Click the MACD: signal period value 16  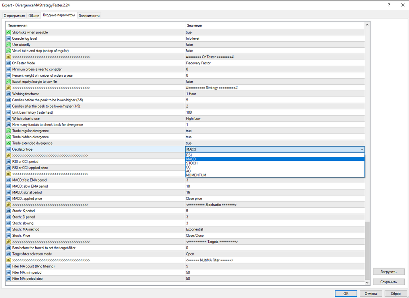point(188,192)
